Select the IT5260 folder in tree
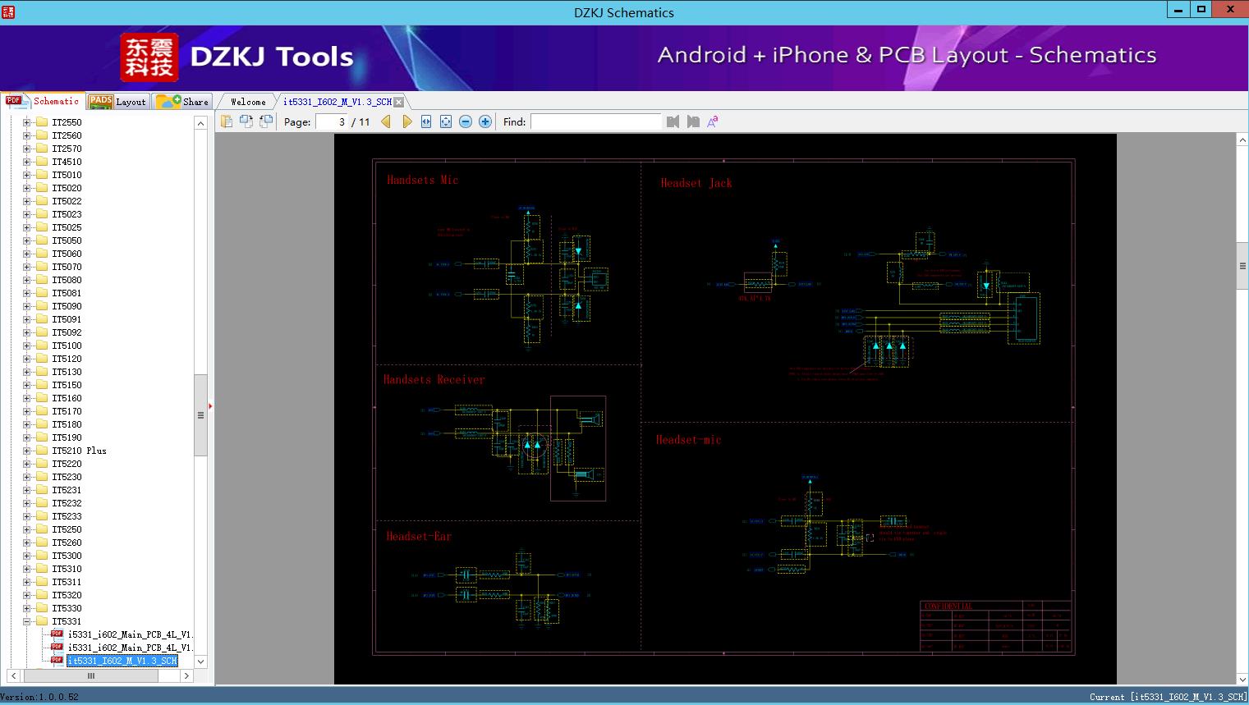Image resolution: width=1249 pixels, height=705 pixels. (67, 542)
